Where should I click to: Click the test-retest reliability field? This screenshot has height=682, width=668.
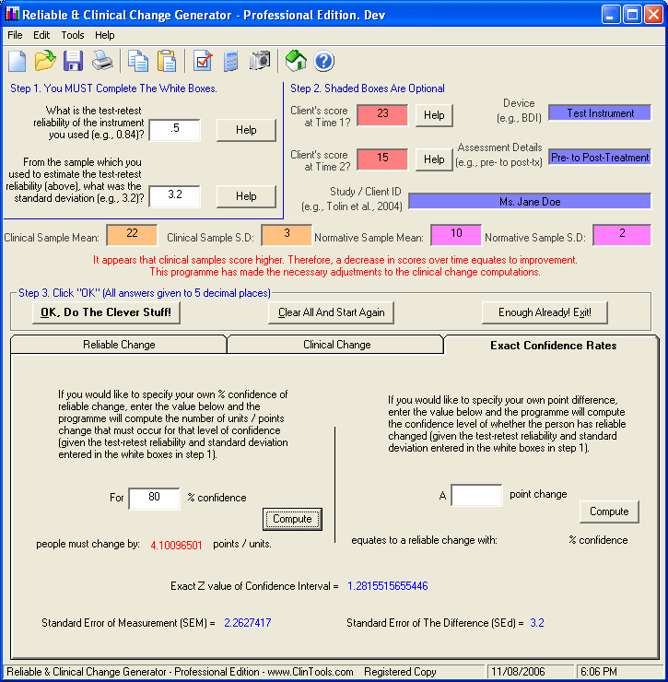click(174, 130)
